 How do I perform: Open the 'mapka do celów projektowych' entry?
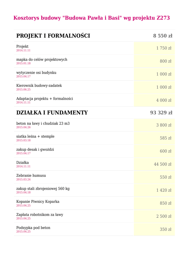[42, 59]
